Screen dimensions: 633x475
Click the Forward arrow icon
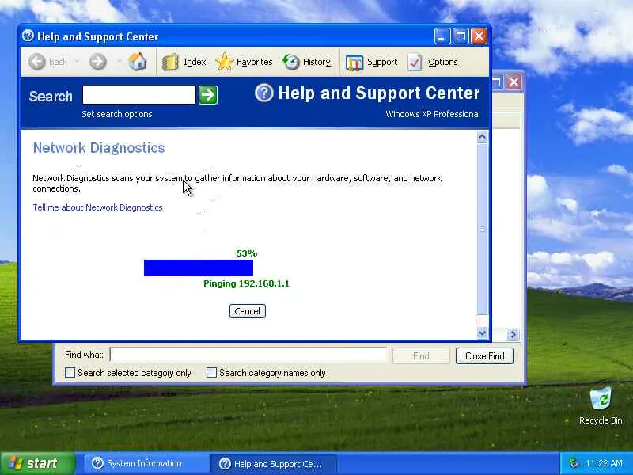97,62
